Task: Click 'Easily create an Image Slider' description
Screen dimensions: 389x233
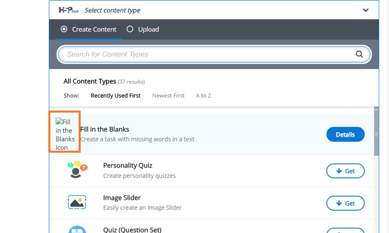Action: [x=142, y=207]
